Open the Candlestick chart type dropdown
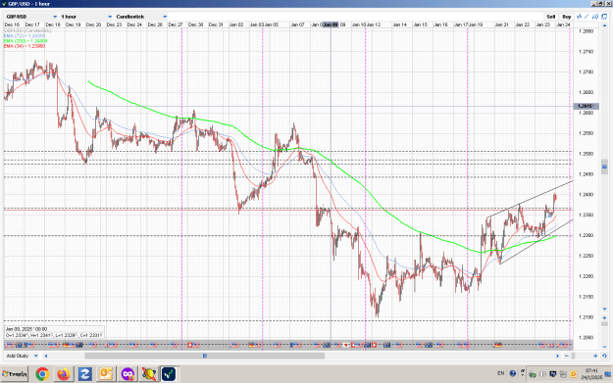Screen dimensions: 613x383 pos(141,17)
